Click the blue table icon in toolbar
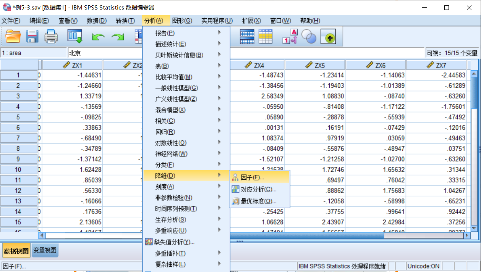 coord(247,37)
